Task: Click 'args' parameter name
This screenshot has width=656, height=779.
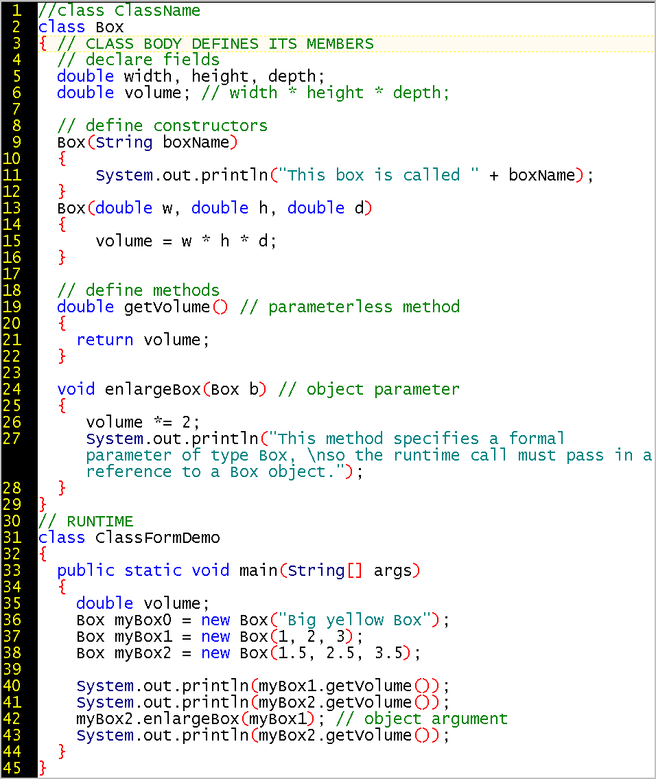Action: coord(393,570)
